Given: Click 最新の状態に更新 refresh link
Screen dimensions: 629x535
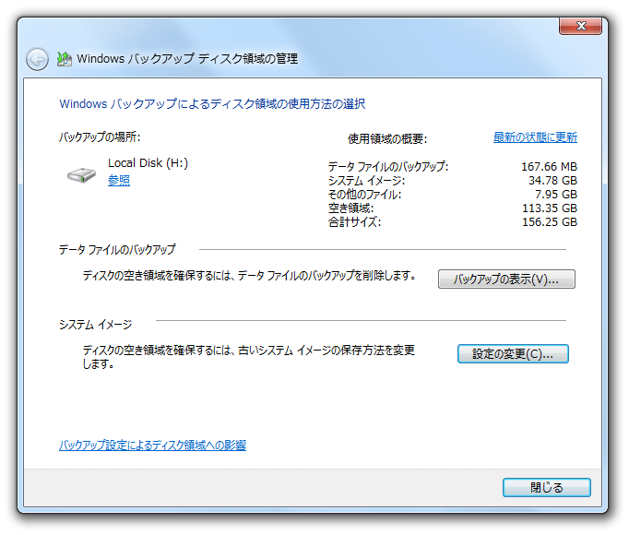Looking at the screenshot, I should click(x=535, y=137).
